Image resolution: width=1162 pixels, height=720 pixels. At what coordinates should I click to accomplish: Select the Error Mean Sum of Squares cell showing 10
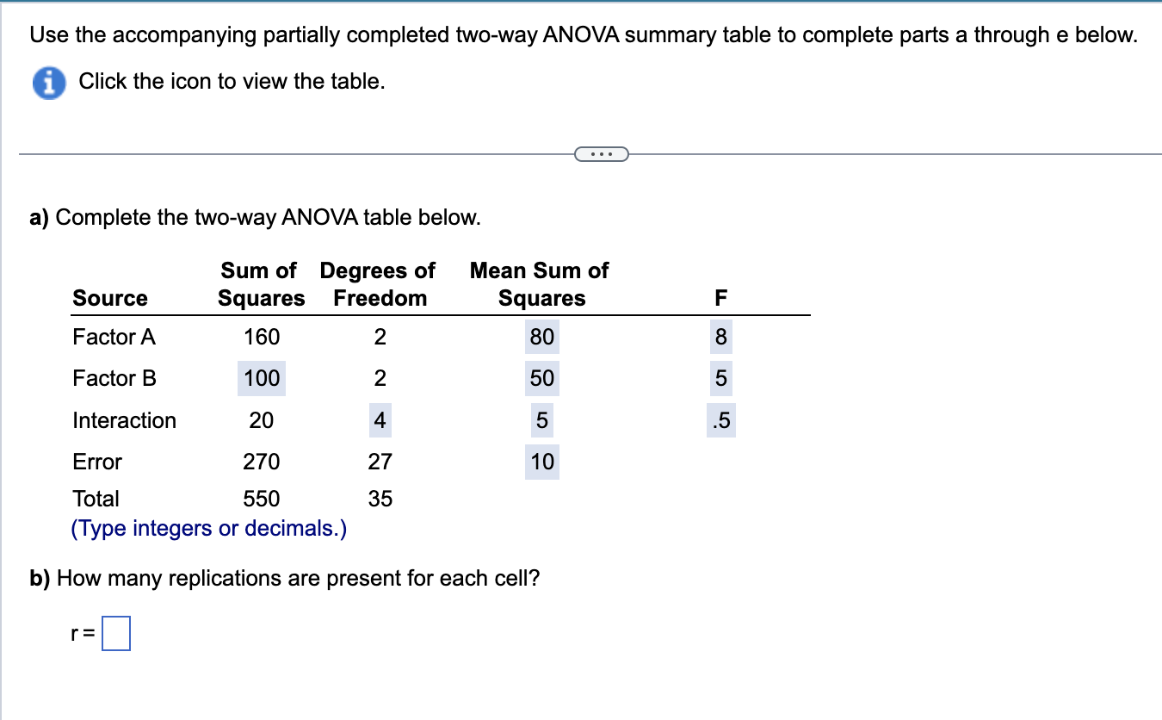tap(542, 462)
